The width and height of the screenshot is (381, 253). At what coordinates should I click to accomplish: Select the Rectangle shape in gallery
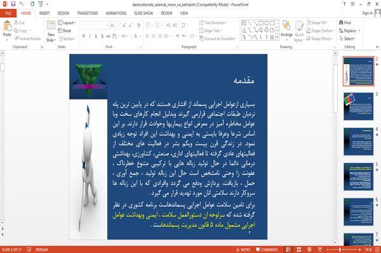pos(261,23)
